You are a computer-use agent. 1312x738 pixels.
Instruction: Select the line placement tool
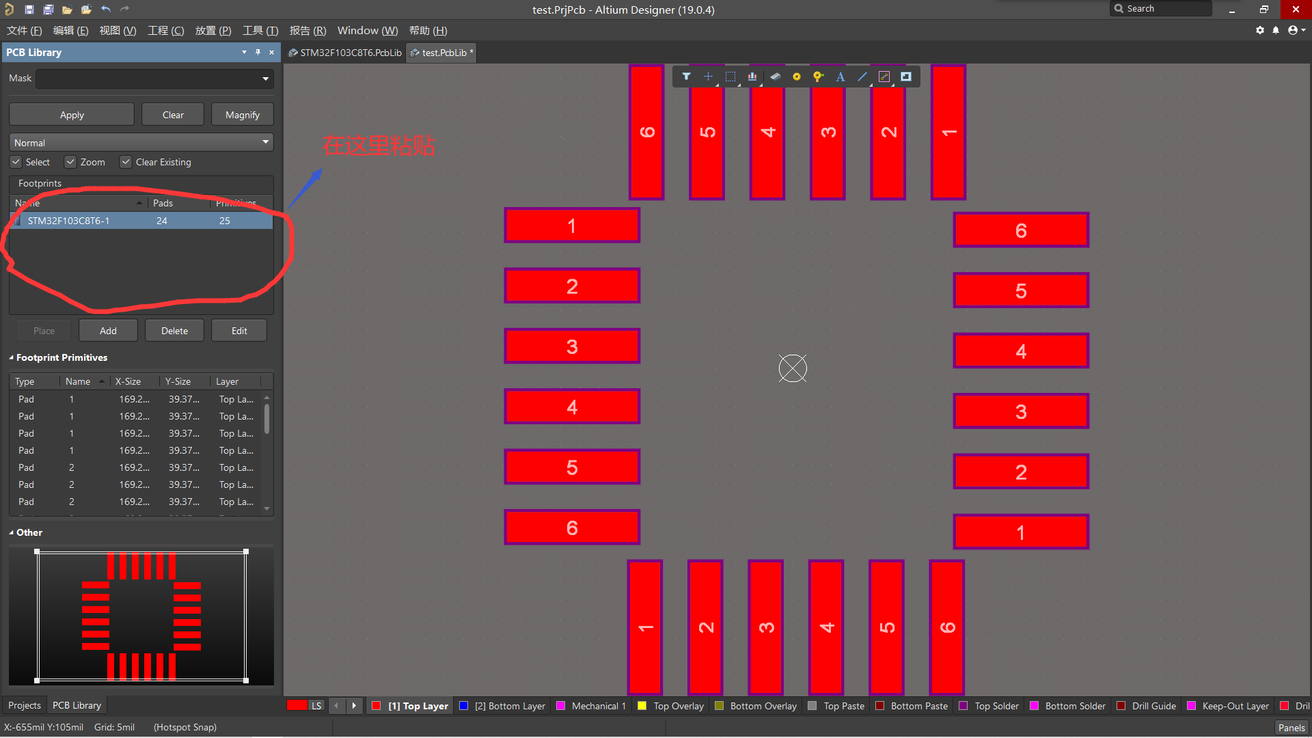pyautogui.click(x=862, y=77)
